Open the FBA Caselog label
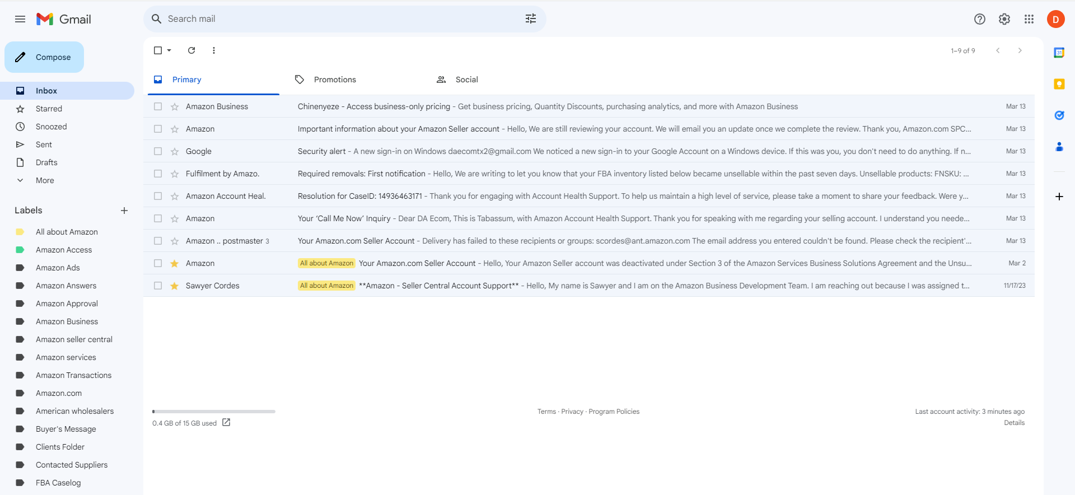 [67, 483]
